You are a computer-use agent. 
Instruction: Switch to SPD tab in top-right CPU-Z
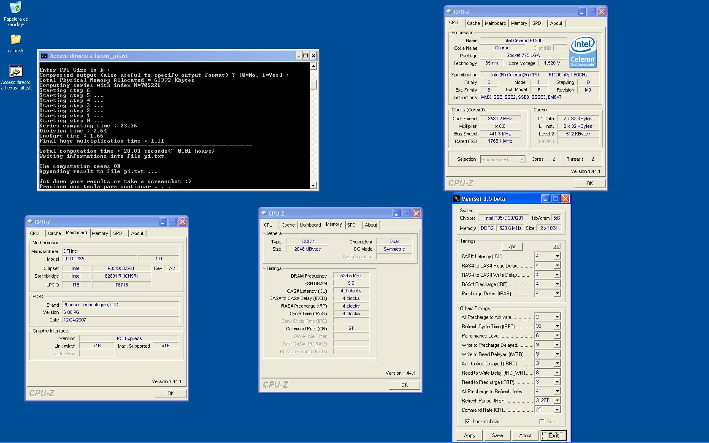(536, 23)
